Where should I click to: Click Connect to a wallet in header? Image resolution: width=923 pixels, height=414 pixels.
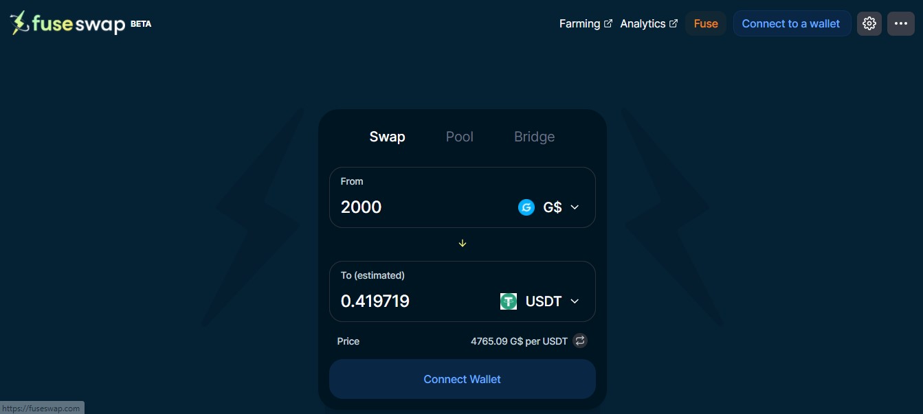pyautogui.click(x=792, y=23)
